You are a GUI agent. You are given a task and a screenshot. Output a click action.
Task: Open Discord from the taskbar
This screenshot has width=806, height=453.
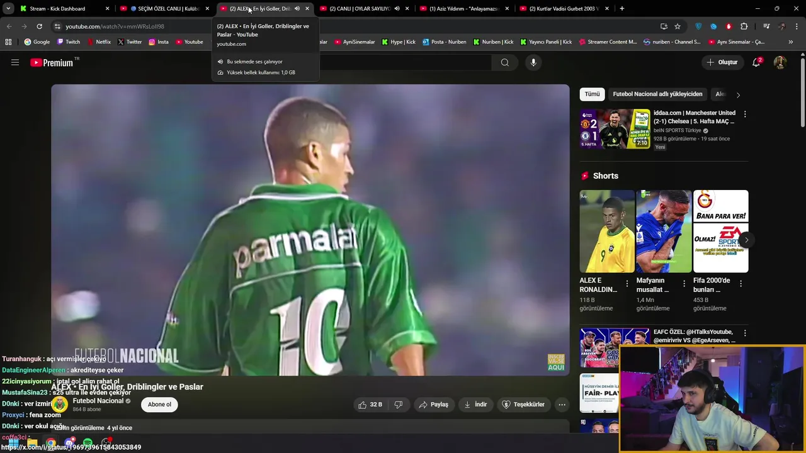point(69,443)
